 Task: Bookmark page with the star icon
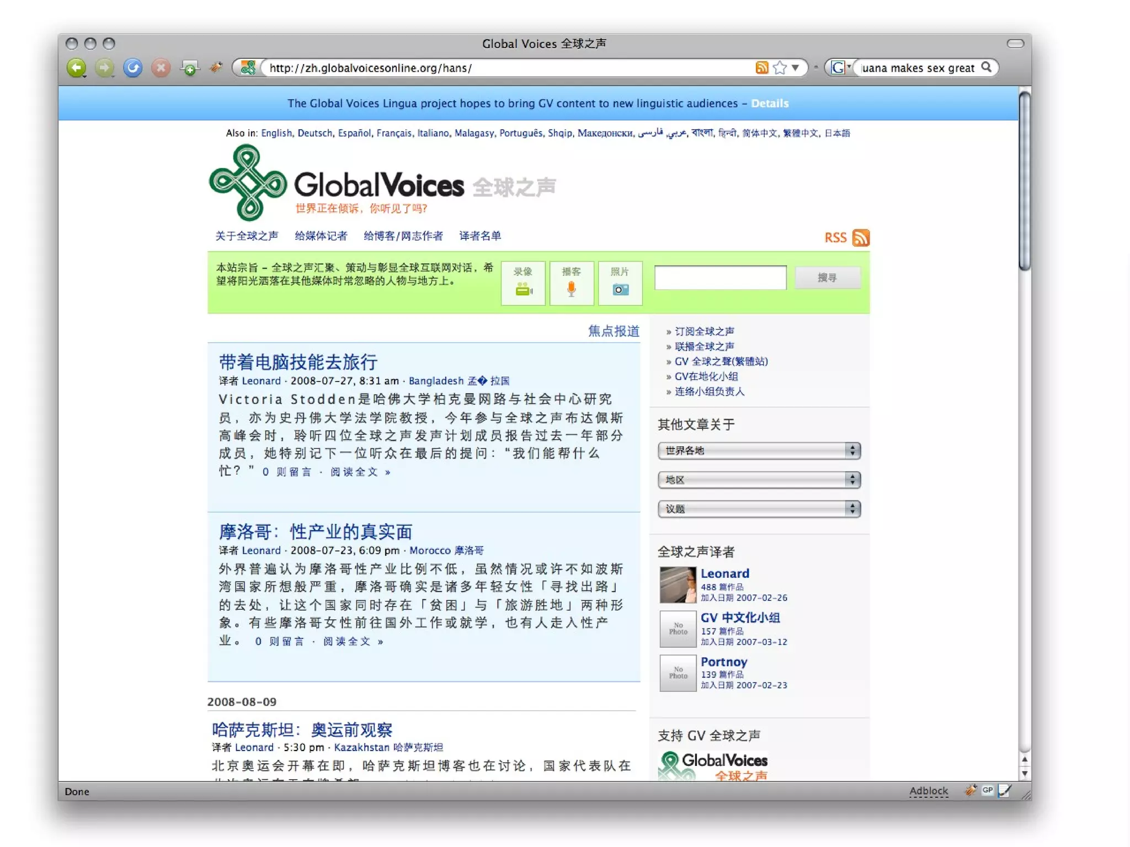pyautogui.click(x=780, y=68)
